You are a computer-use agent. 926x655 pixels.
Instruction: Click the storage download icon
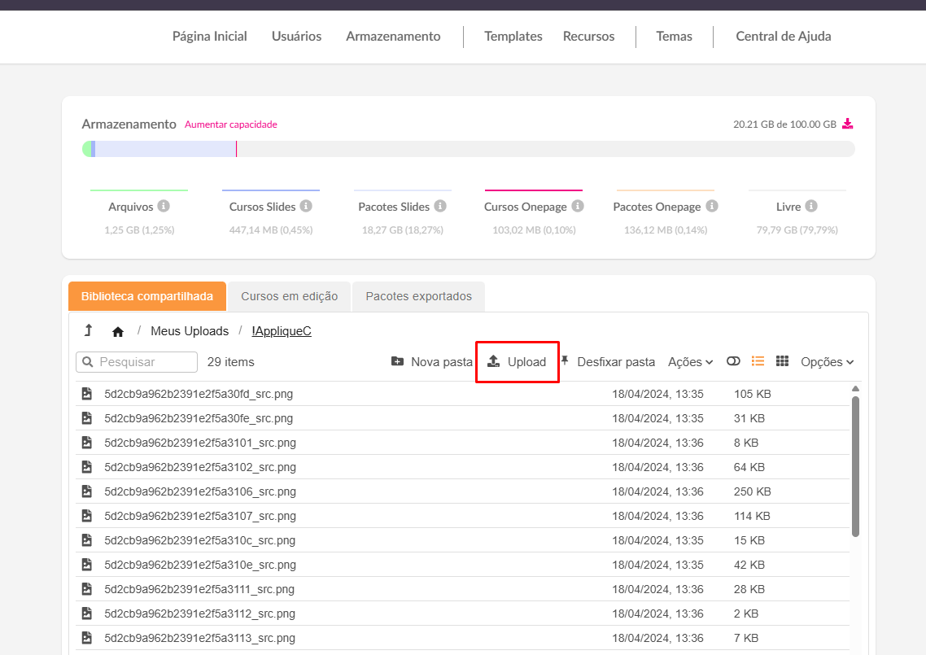click(x=847, y=124)
